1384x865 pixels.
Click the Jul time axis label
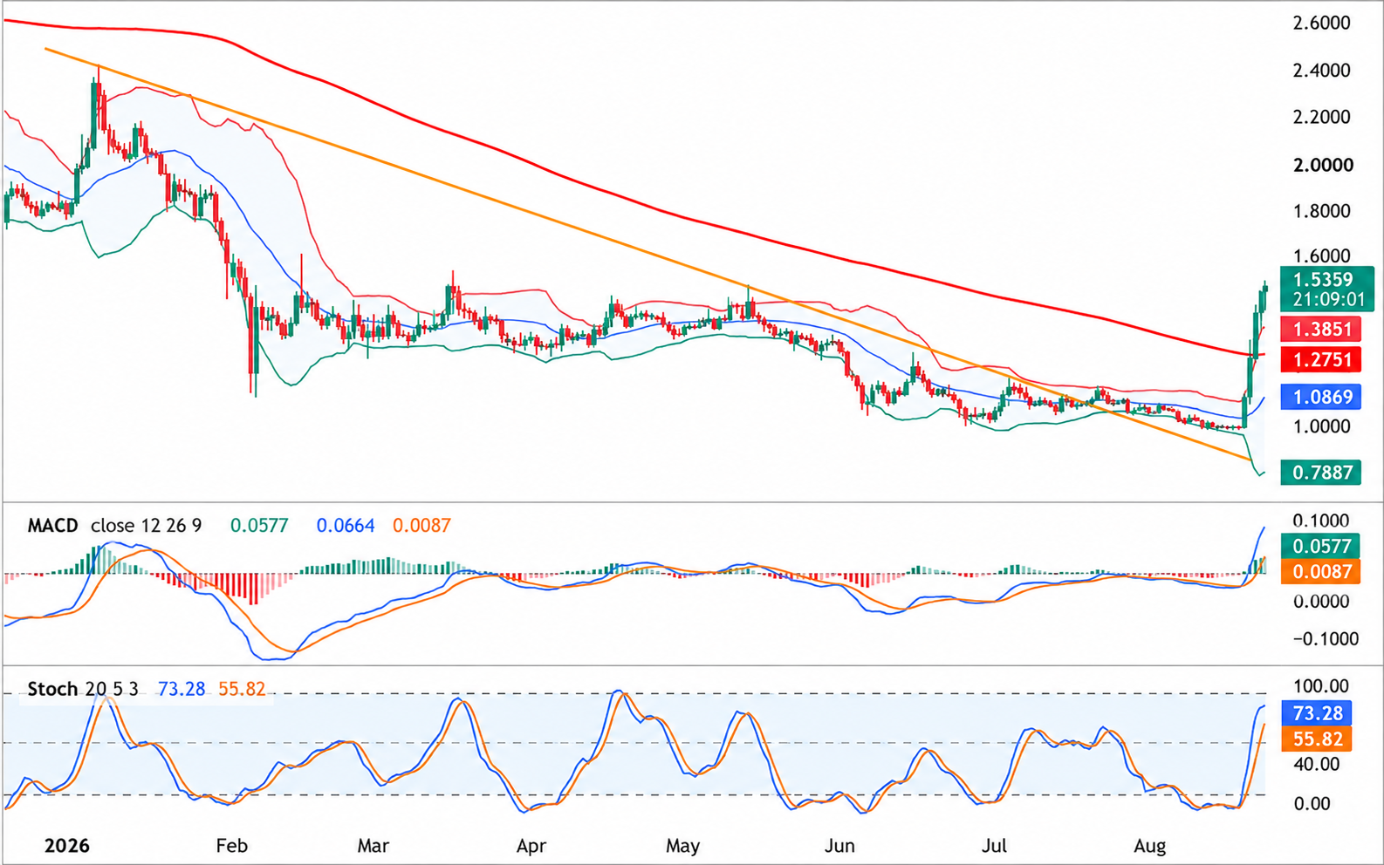coord(994,846)
